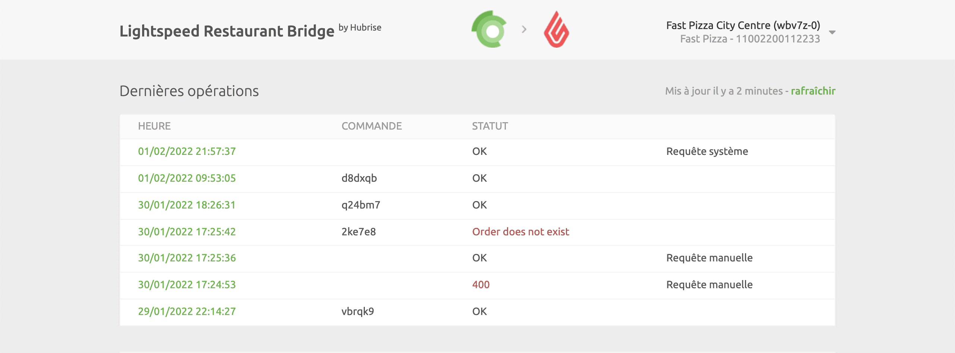Click order ID q24bm7
Viewport: 955px width, 353px height.
(361, 205)
